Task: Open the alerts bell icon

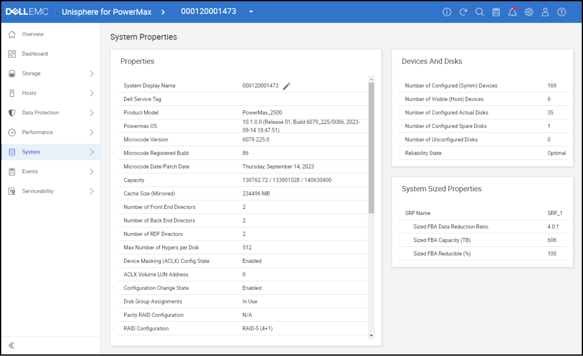Action: [513, 12]
